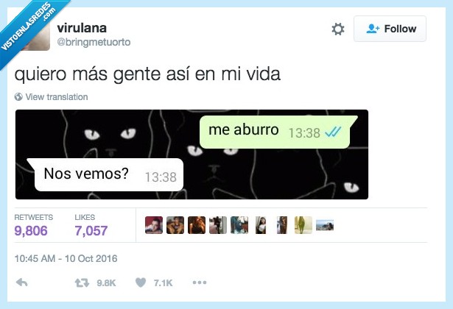Click the globe icon beside View translation
The image size is (453, 309).
coord(18,97)
